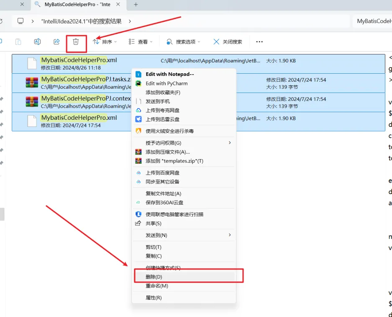Click the search box containing MyBatisCodeH

372,21
